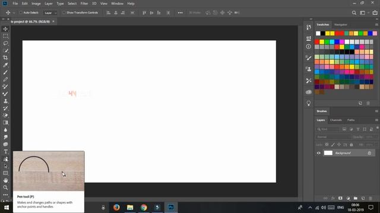
Task: Select the Zoom tool
Action: tap(5, 188)
